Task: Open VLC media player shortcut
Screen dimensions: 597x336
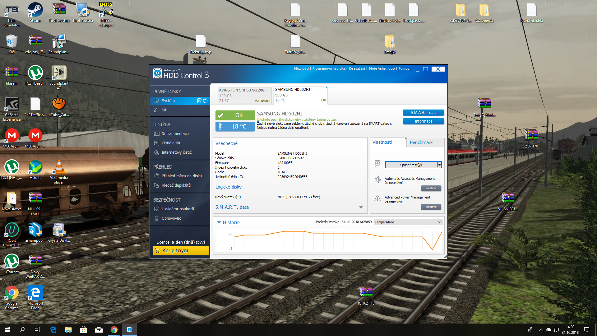Action: tap(59, 172)
